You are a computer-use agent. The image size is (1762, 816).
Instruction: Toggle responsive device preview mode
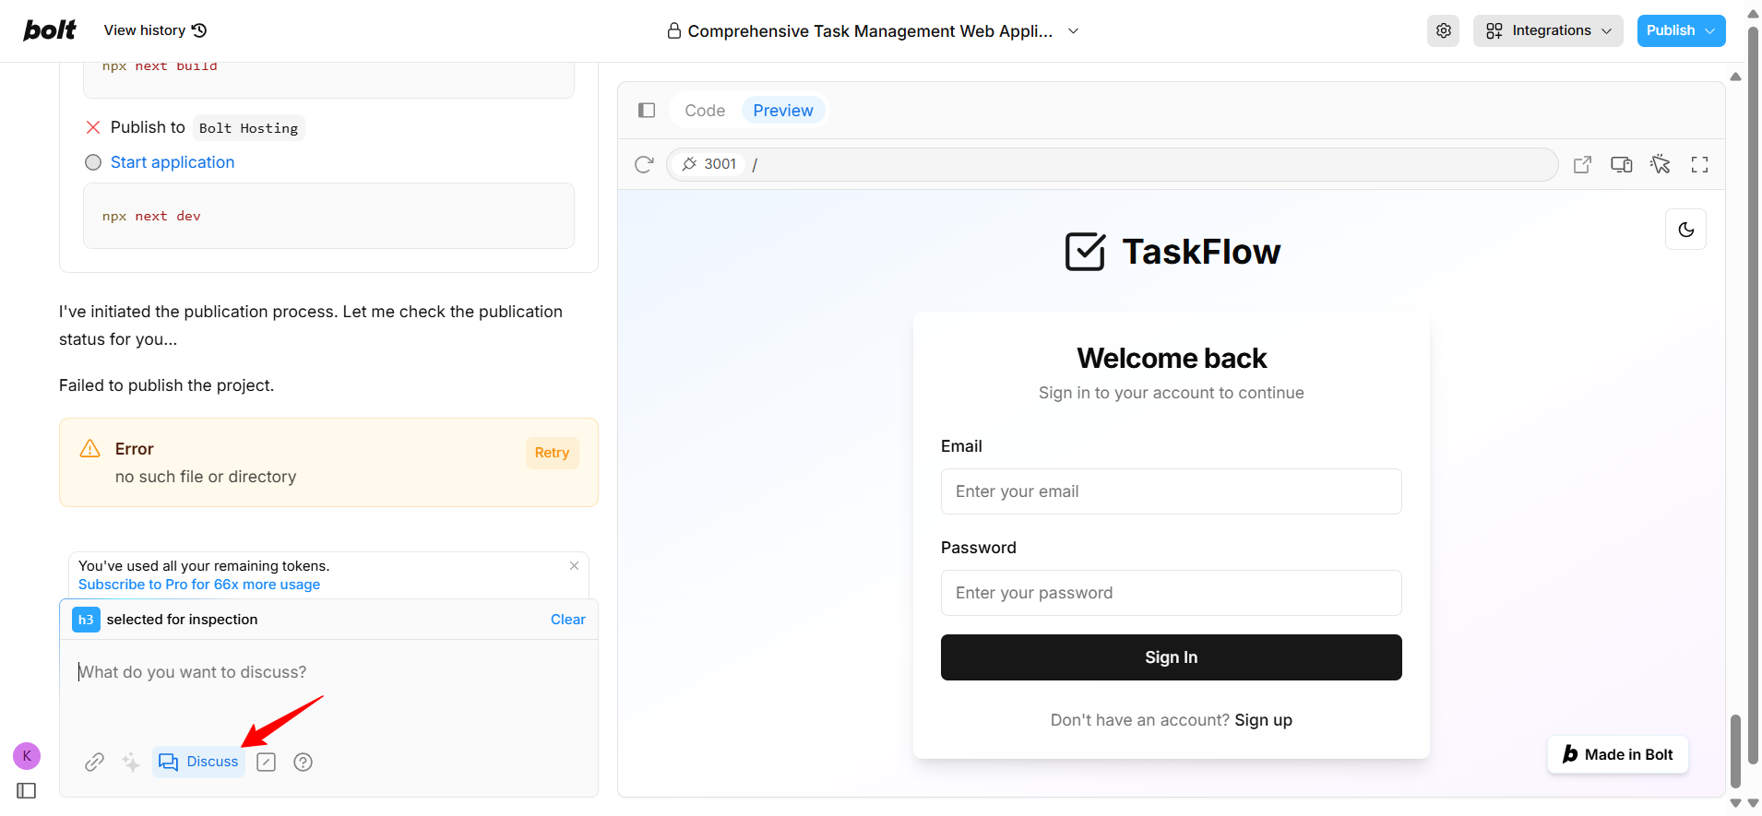pyautogui.click(x=1621, y=164)
